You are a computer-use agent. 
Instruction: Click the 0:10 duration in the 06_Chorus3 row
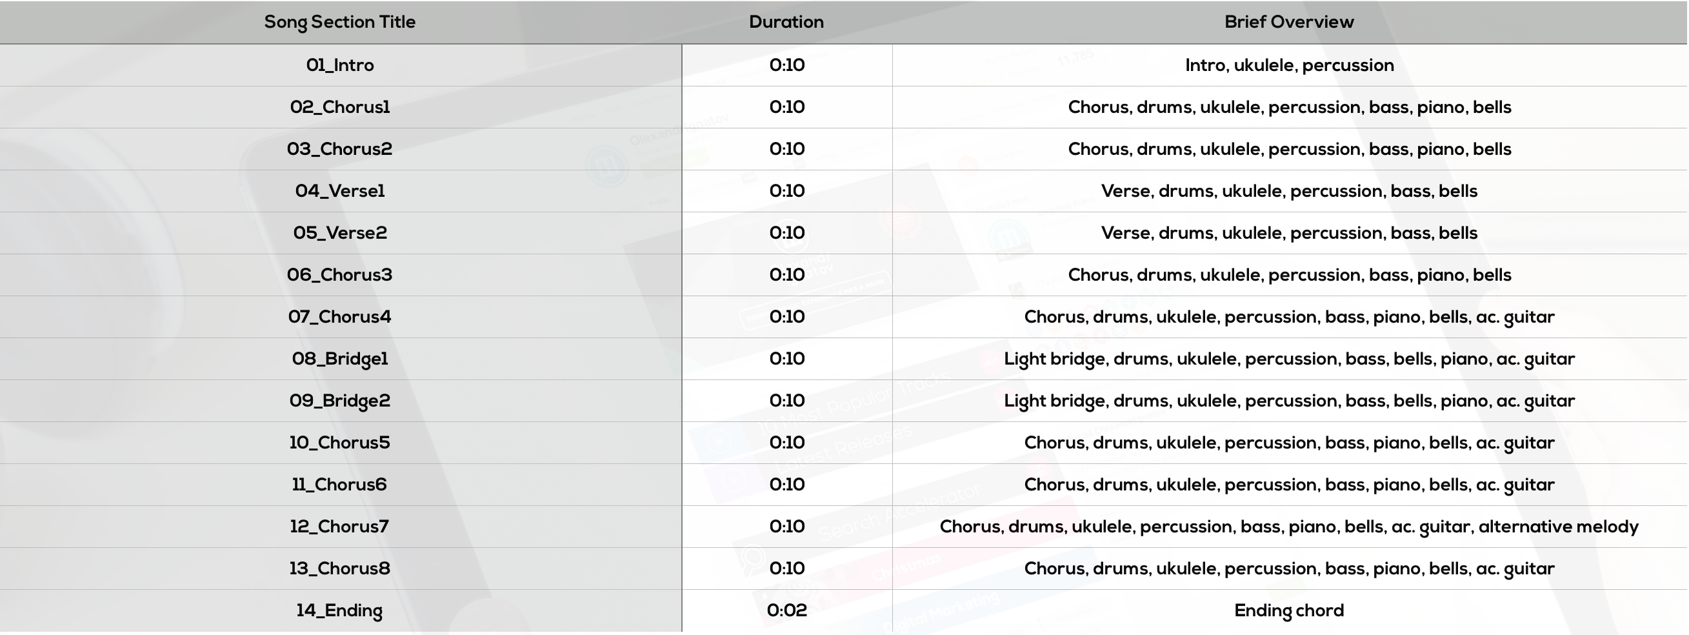[787, 275]
